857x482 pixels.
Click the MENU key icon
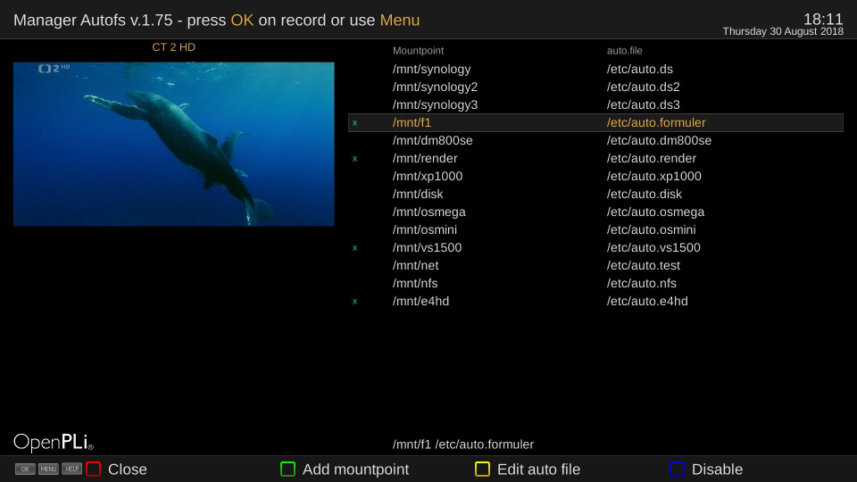tap(48, 469)
